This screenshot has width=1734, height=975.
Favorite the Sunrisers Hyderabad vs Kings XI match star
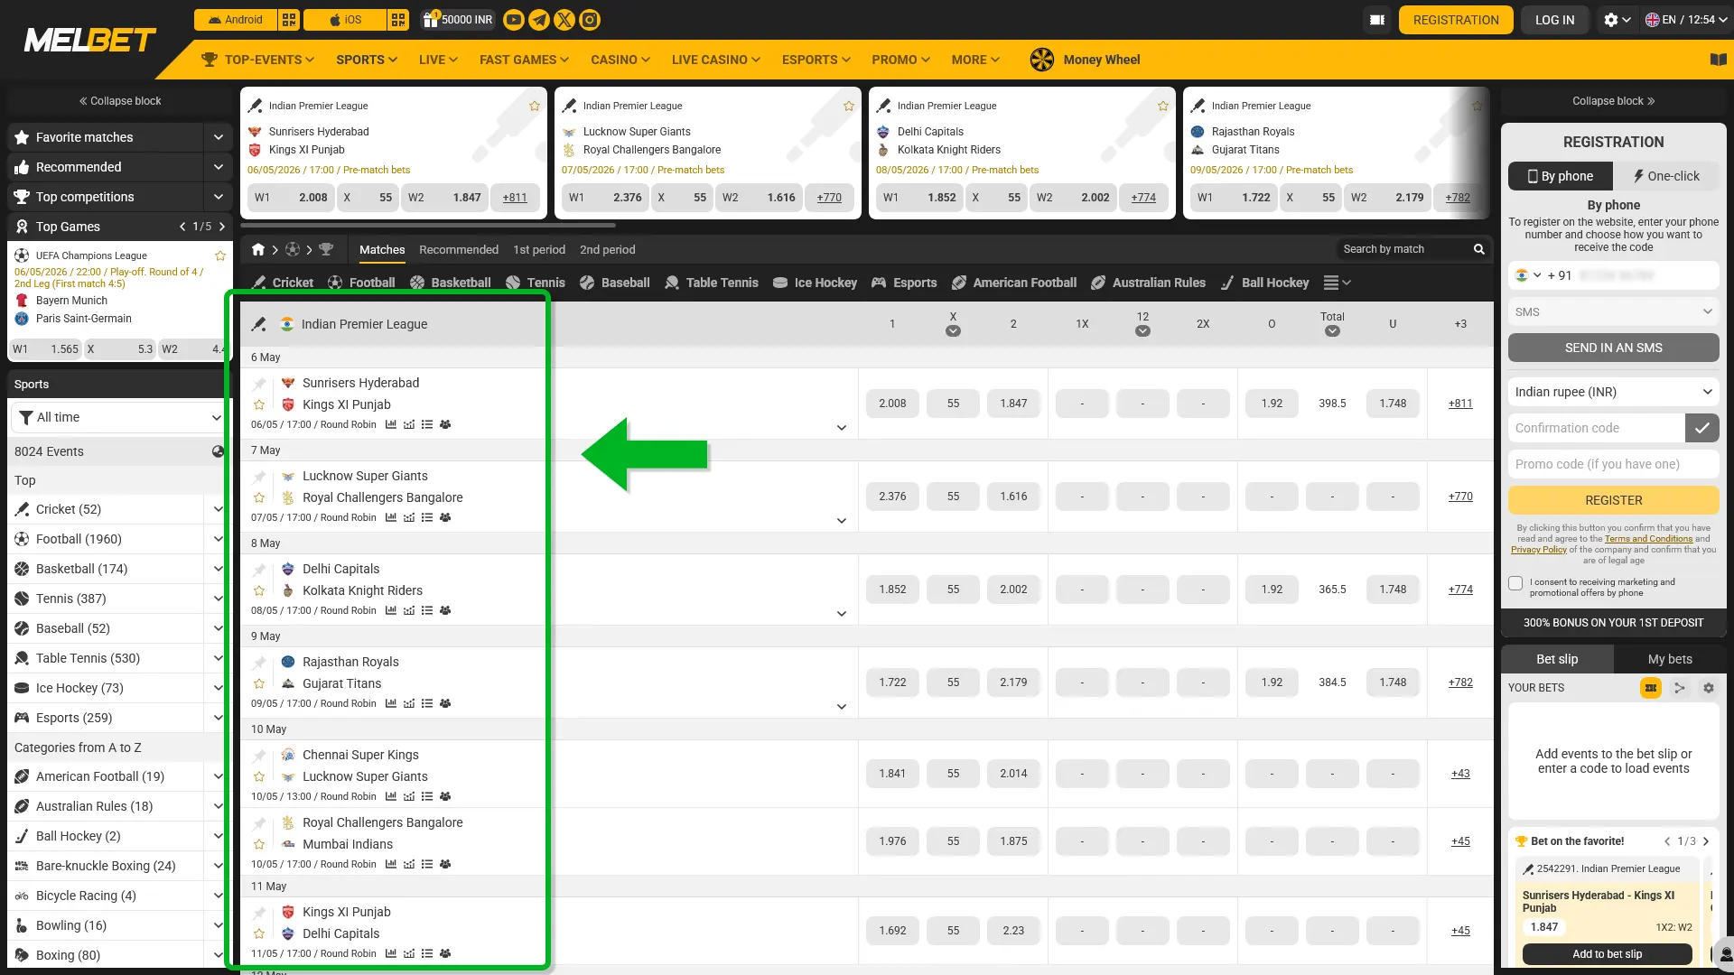(x=259, y=404)
